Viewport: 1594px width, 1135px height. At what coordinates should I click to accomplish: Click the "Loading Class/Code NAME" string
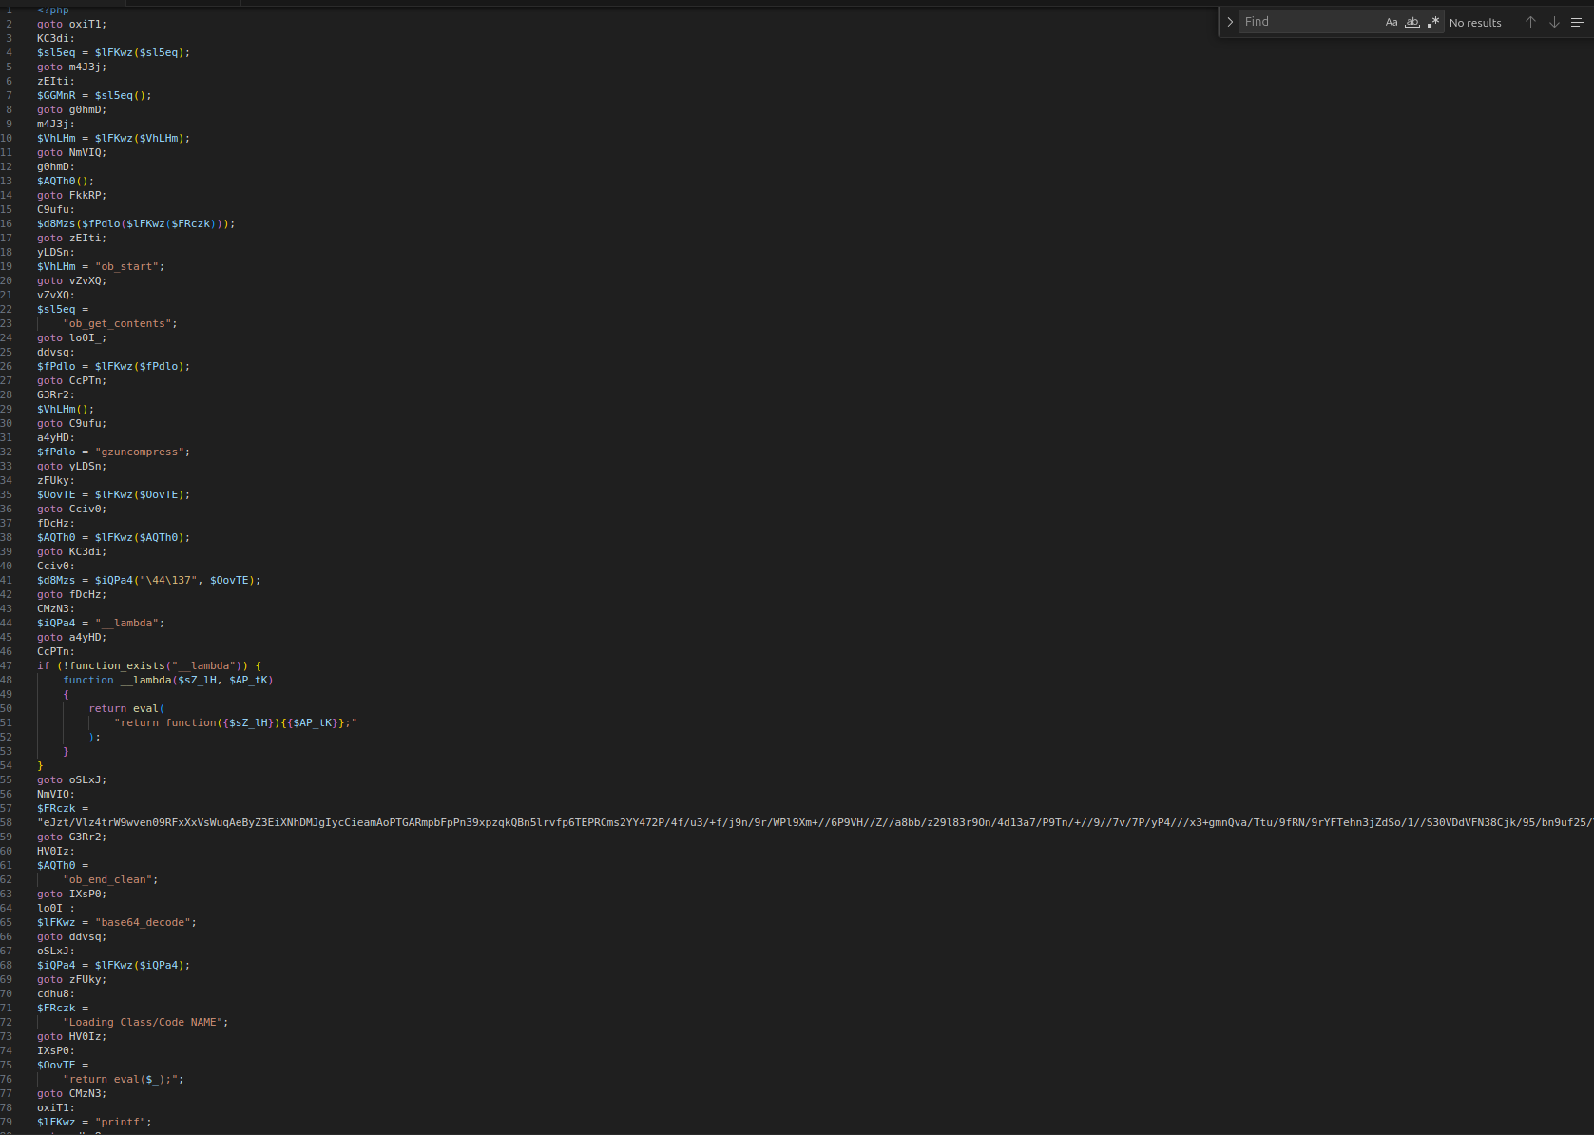coord(143,1022)
